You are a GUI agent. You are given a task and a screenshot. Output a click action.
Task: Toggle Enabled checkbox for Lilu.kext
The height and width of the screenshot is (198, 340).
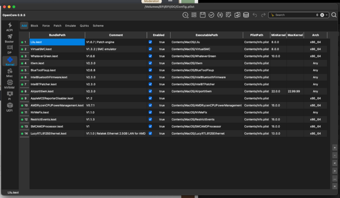click(150, 42)
